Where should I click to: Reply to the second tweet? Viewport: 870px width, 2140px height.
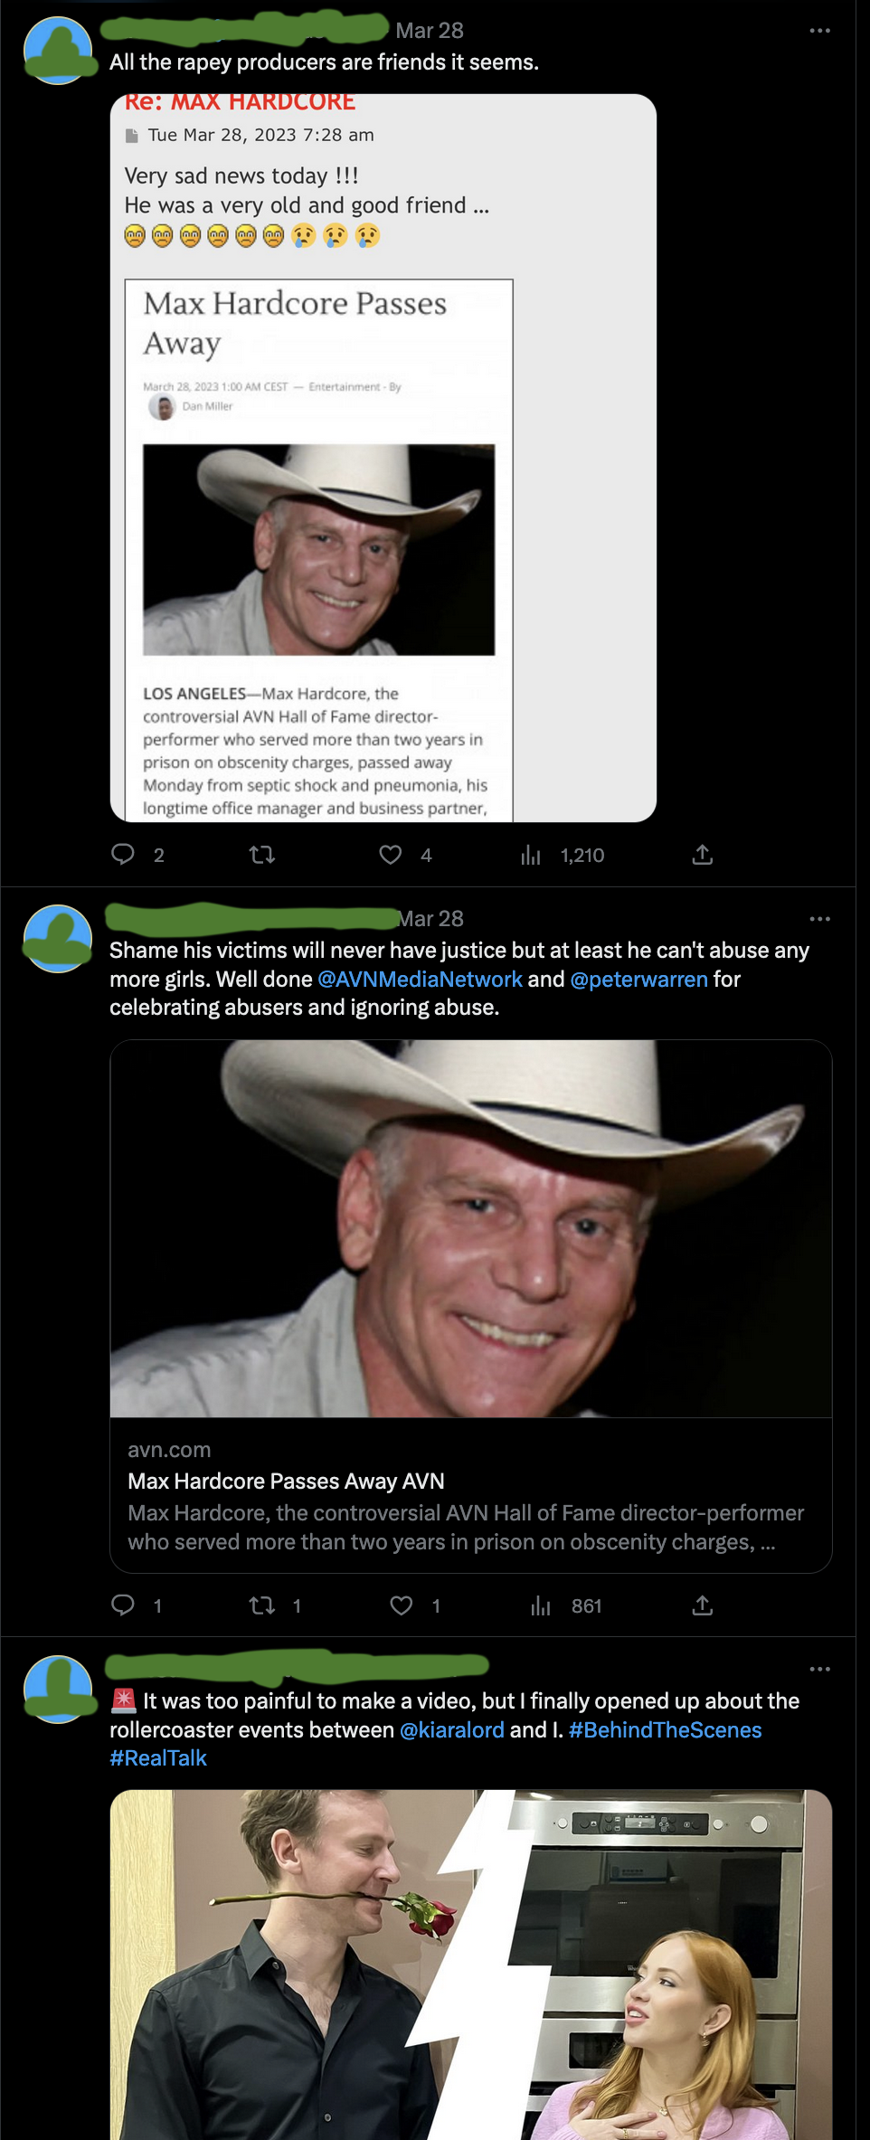click(123, 1605)
